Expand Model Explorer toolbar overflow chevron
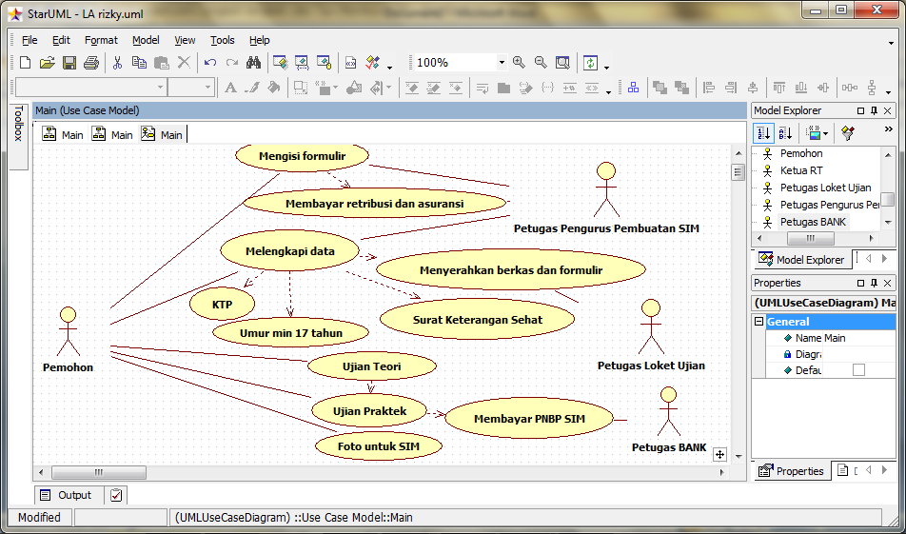 (889, 129)
